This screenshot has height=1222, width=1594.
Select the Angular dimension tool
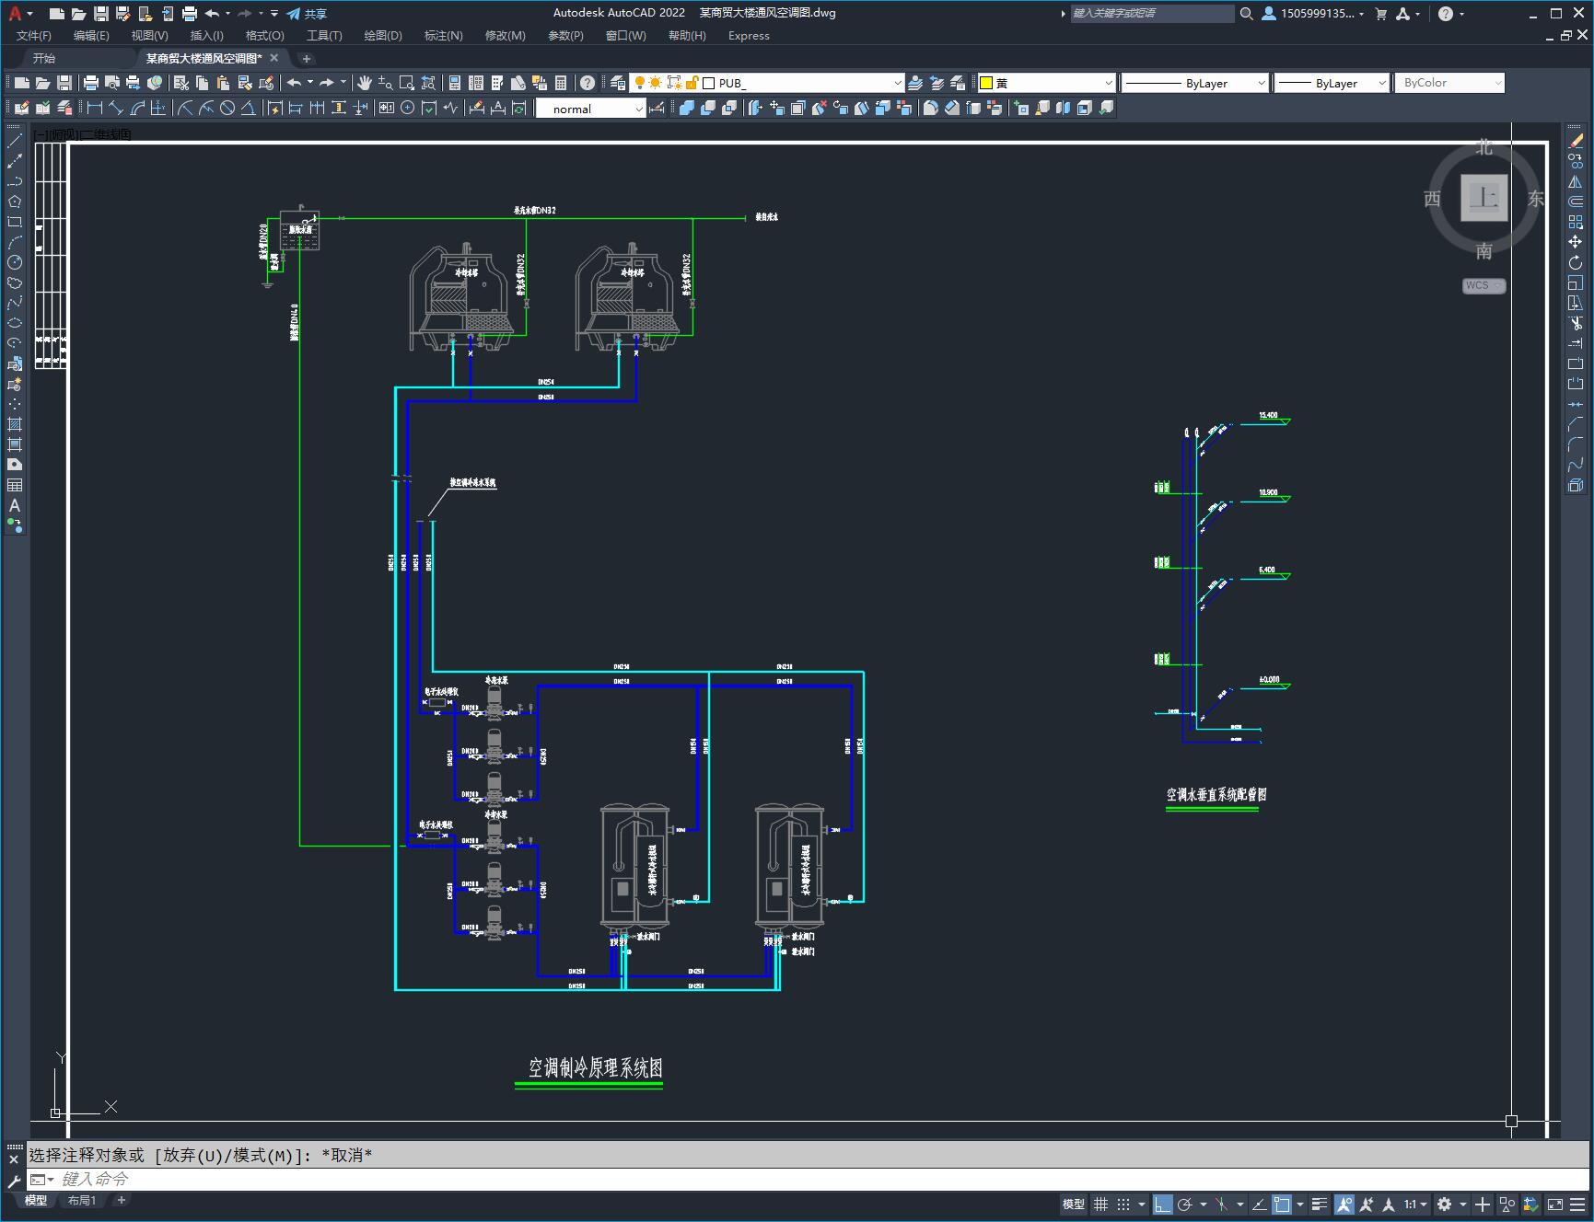[x=248, y=108]
